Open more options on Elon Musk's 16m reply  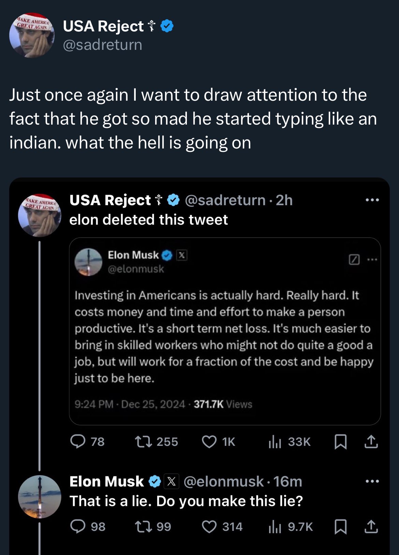click(372, 482)
